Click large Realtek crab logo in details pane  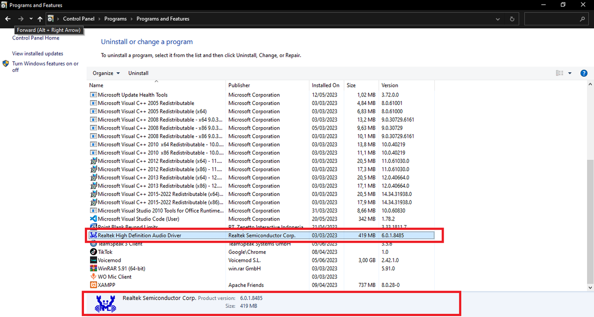pyautogui.click(x=105, y=303)
